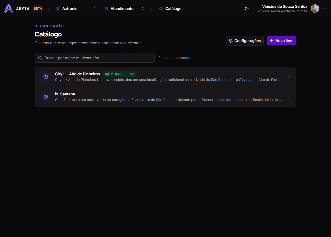
Task: Open the City L - Alto de Pinheiros item
Action: (x=77, y=74)
